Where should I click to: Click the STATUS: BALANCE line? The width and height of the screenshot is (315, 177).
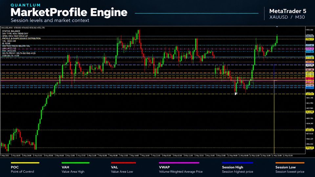click(x=11, y=31)
